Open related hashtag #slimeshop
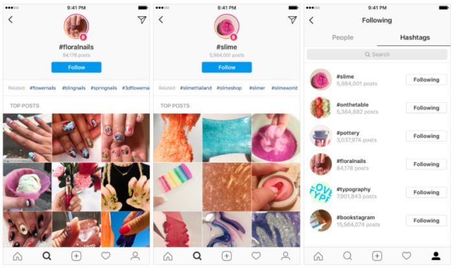Image resolution: width=454 pixels, height=268 pixels. (229, 88)
